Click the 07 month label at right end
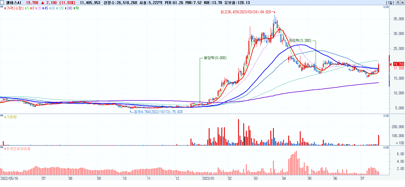Screen dimensions: 405x187 [363, 178]
